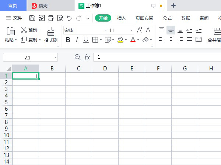
Task: Click the Cut (剪切) scissors icon
Action: (24, 30)
